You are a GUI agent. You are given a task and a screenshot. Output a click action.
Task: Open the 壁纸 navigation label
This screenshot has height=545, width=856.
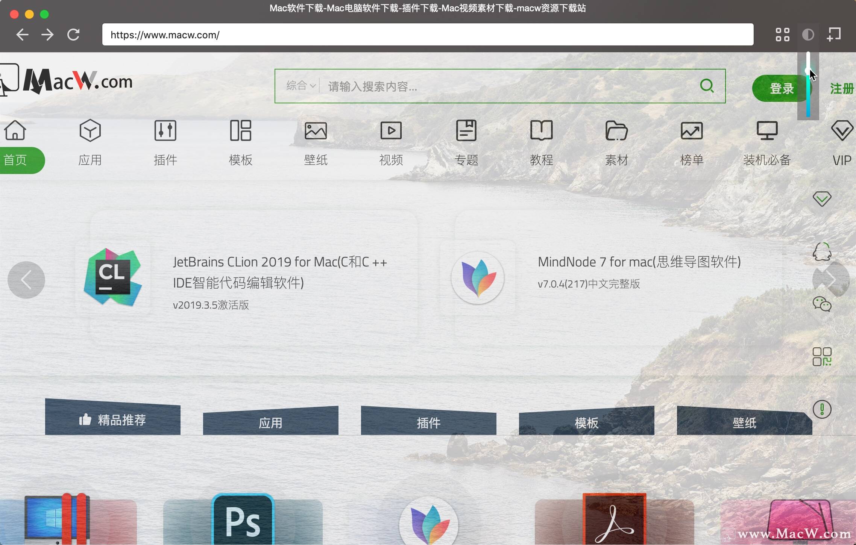316,160
